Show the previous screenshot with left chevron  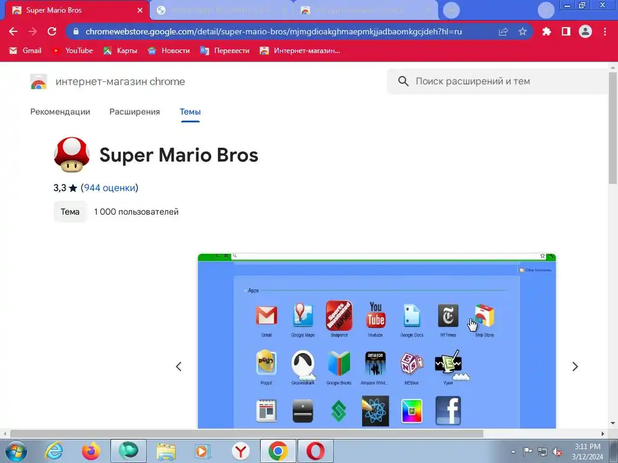(179, 367)
